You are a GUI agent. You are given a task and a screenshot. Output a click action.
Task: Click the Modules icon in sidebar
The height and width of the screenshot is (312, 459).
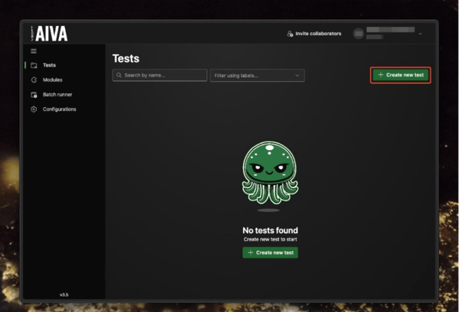[34, 80]
